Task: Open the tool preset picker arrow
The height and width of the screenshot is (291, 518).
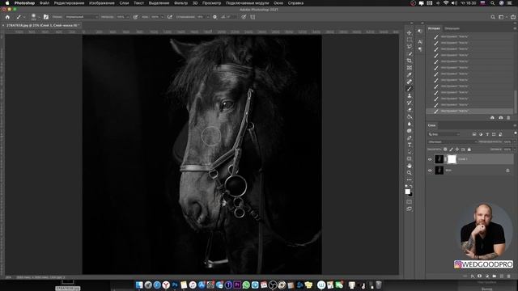Action: (24, 17)
